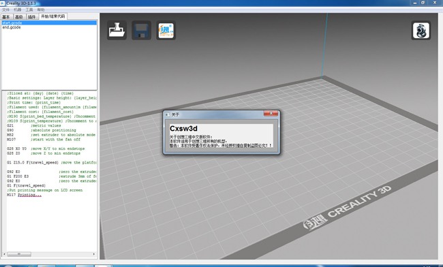Click the 'G1 F200 E3' extrude line
Viewport: 443px width, 267px height.
click(52, 176)
